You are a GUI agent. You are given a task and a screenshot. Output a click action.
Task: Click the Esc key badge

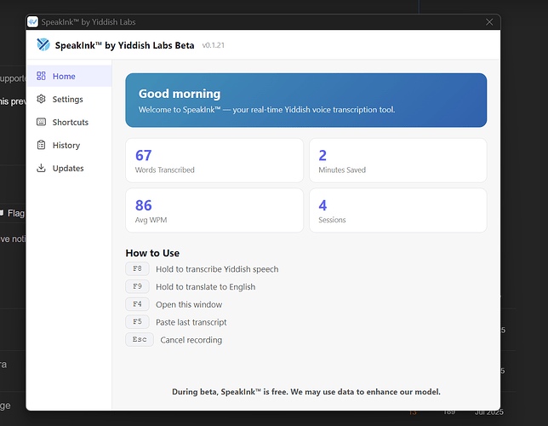pos(140,340)
